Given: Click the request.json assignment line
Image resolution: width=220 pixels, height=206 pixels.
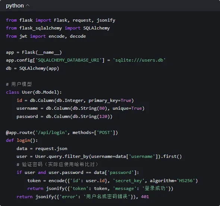Looking at the screenshot, I should click(x=42, y=149).
